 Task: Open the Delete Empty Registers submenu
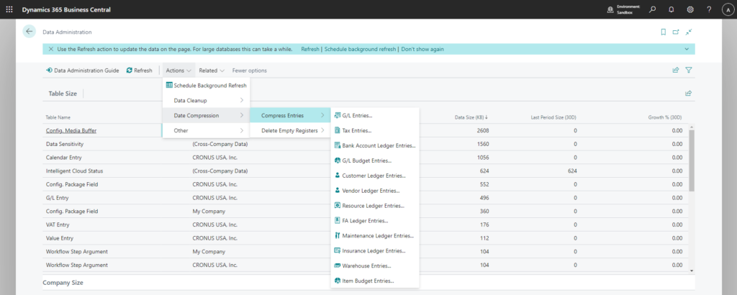(x=290, y=130)
